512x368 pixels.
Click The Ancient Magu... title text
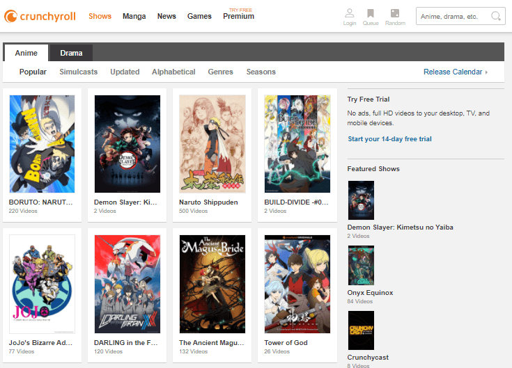point(212,342)
